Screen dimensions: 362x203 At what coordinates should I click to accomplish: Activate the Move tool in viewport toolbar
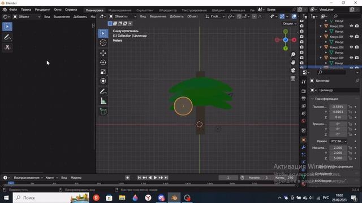coord(103,53)
